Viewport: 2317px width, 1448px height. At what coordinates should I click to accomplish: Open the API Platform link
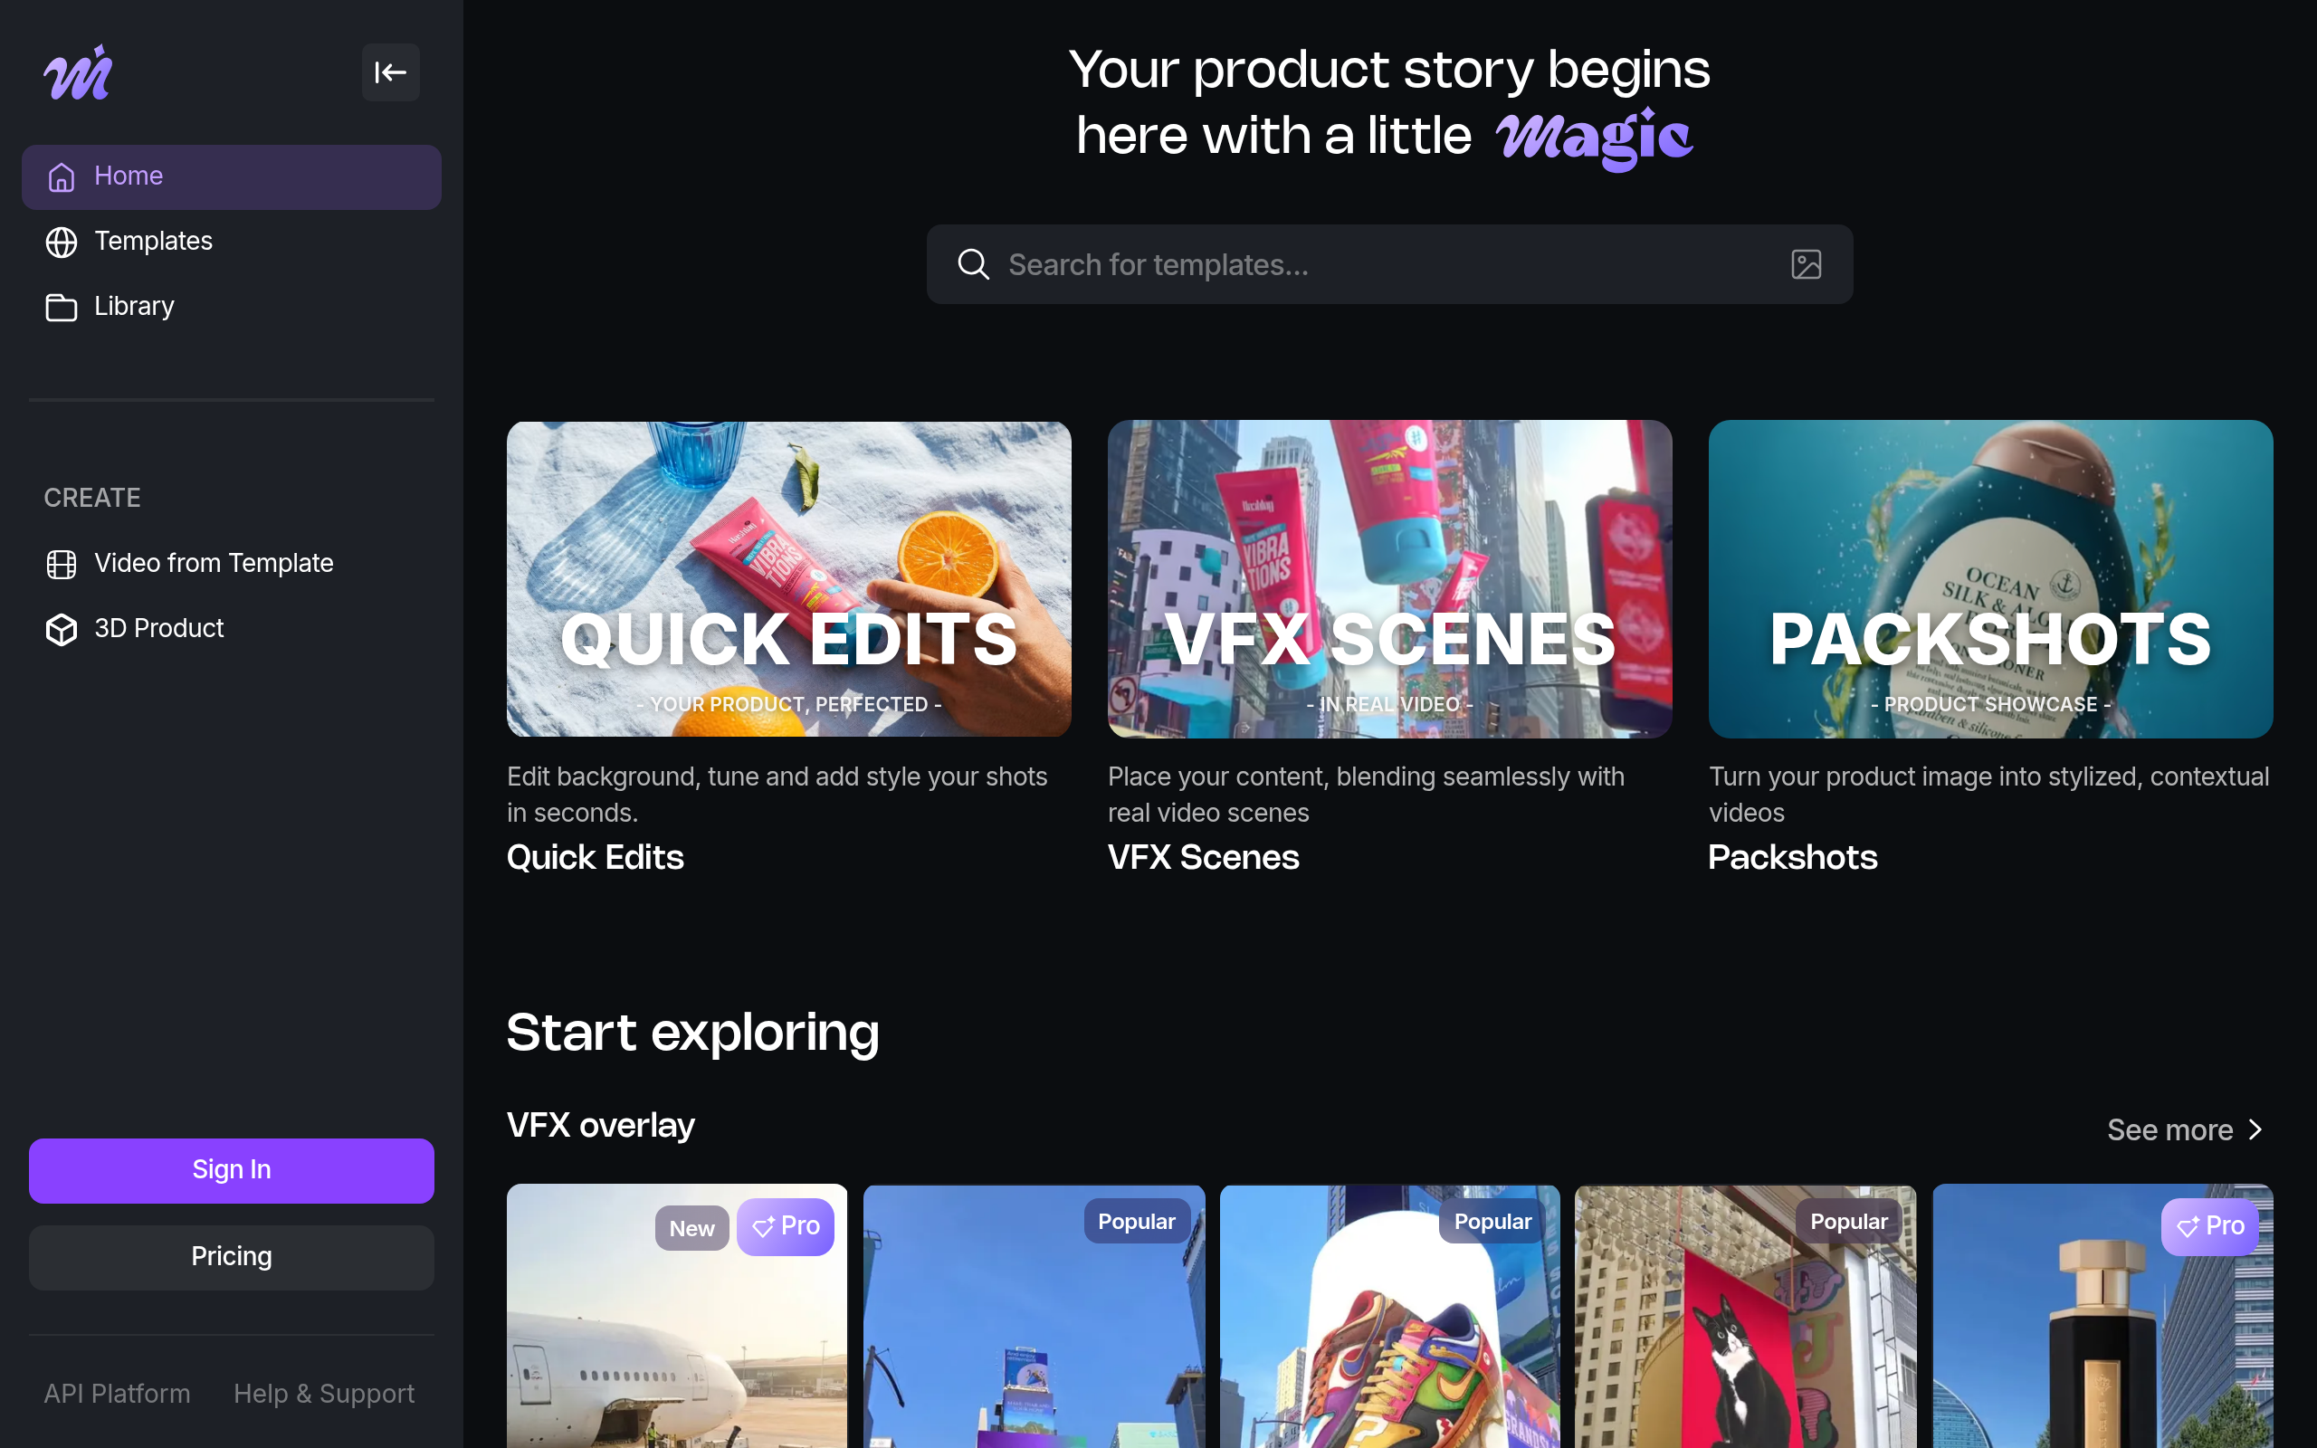point(117,1394)
